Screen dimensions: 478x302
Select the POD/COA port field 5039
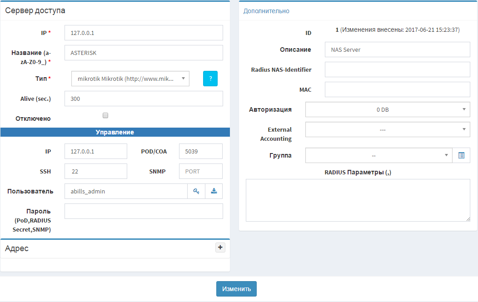(x=200, y=151)
